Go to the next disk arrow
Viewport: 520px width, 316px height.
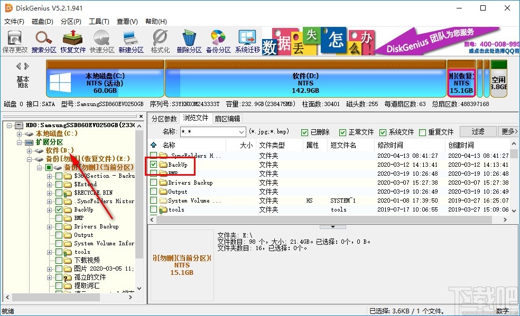[x=26, y=66]
